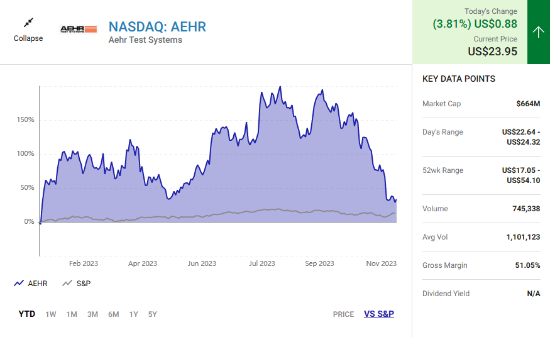Select the VS S&P comparison view
This screenshot has width=550, height=337.
(x=379, y=314)
